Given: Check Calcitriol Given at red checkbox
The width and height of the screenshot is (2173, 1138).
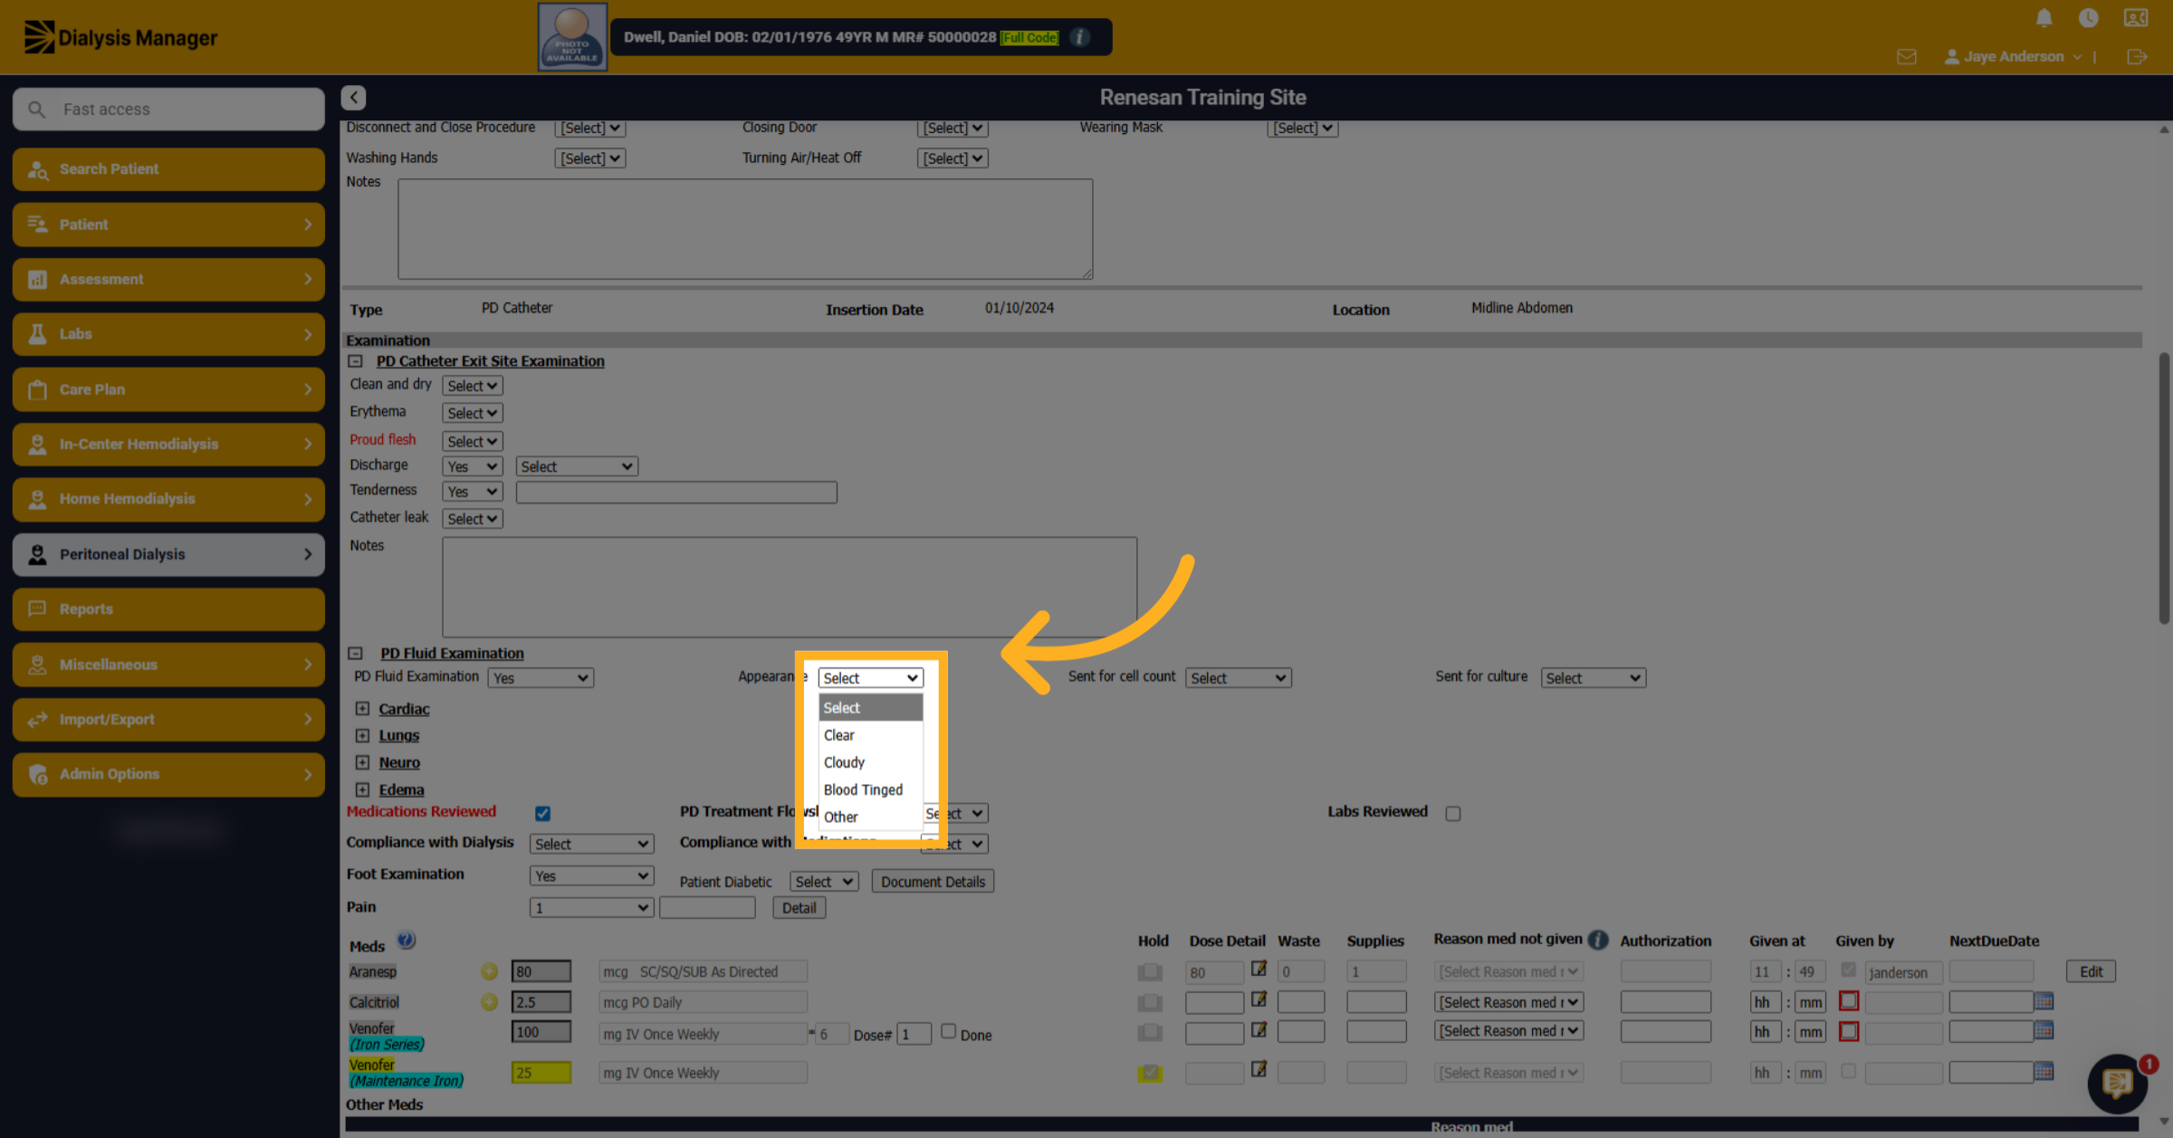Looking at the screenshot, I should 1849,1001.
